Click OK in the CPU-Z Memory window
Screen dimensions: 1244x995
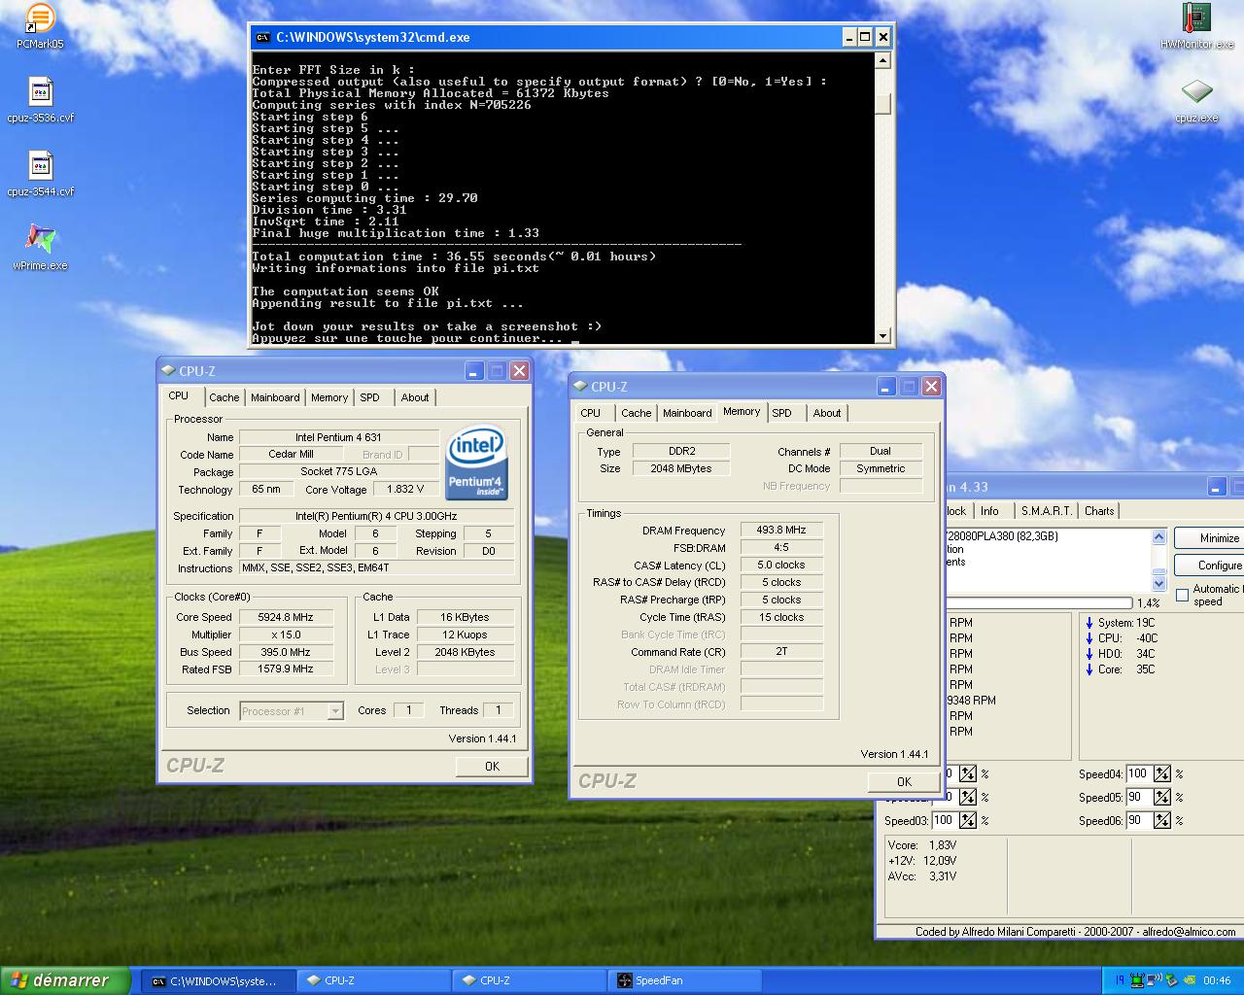pos(904,782)
